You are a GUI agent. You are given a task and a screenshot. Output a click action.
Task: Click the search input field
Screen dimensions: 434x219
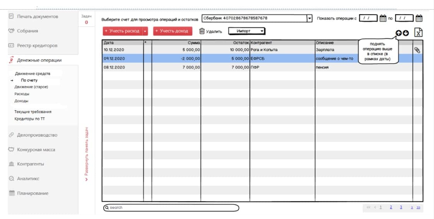point(171,208)
